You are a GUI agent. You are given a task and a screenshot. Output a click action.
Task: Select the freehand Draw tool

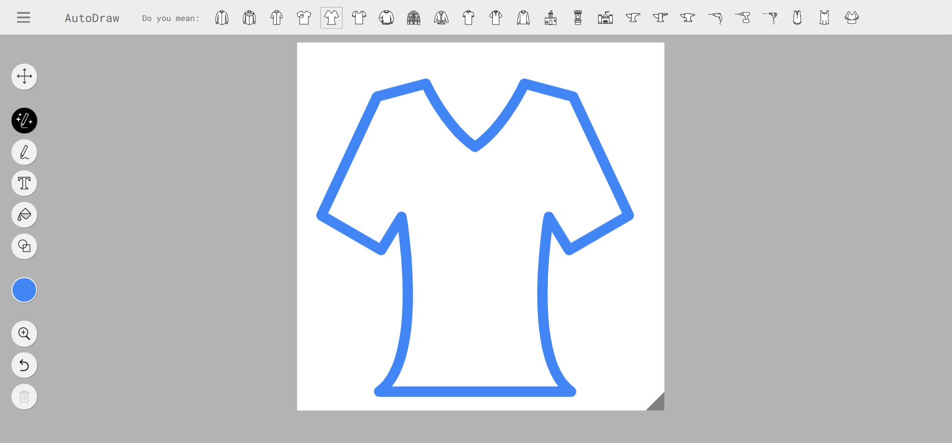pyautogui.click(x=24, y=152)
